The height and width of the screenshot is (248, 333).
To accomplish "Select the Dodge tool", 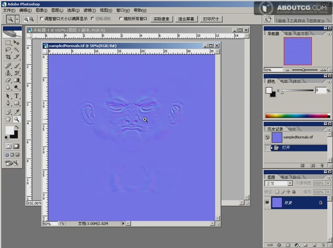I will (x=17, y=87).
